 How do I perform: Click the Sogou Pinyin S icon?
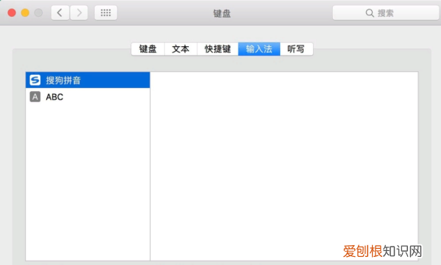click(x=35, y=80)
